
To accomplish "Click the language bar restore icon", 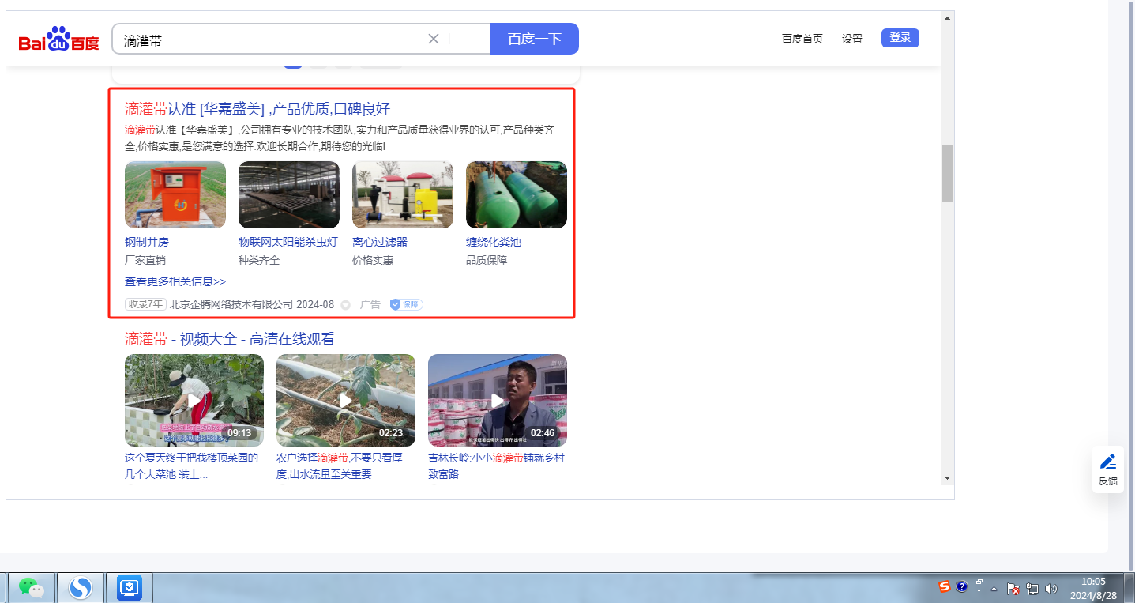I will [979, 582].
